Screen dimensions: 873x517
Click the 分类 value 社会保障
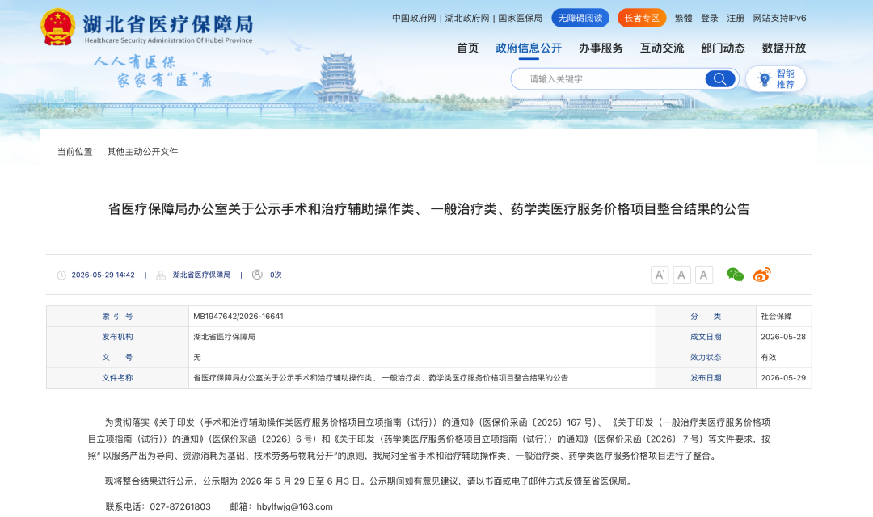(776, 316)
